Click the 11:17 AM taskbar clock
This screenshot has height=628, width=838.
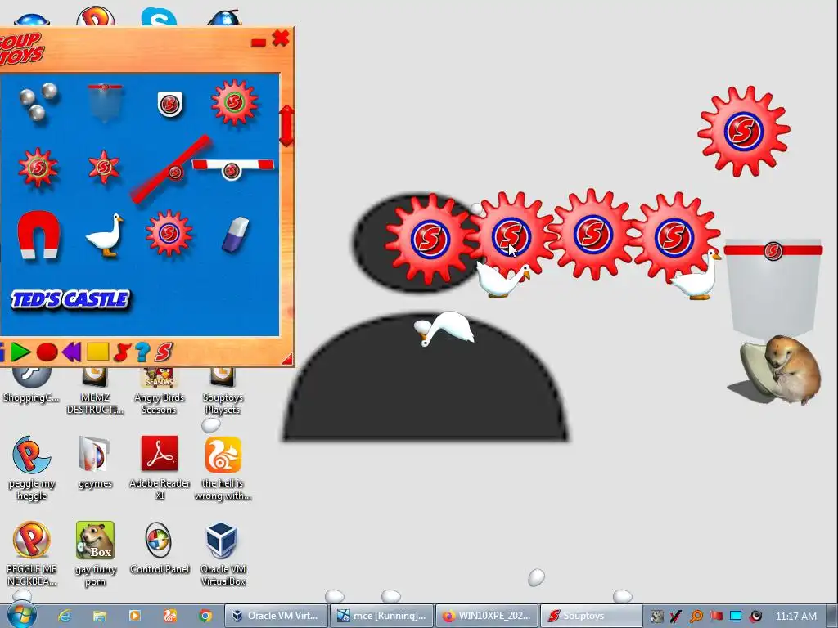[x=796, y=616]
